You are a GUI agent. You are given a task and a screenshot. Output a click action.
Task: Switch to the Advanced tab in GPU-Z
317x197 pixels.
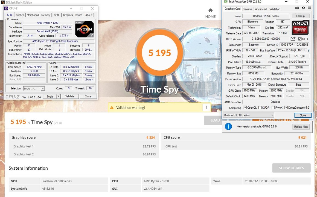[x=261, y=9]
